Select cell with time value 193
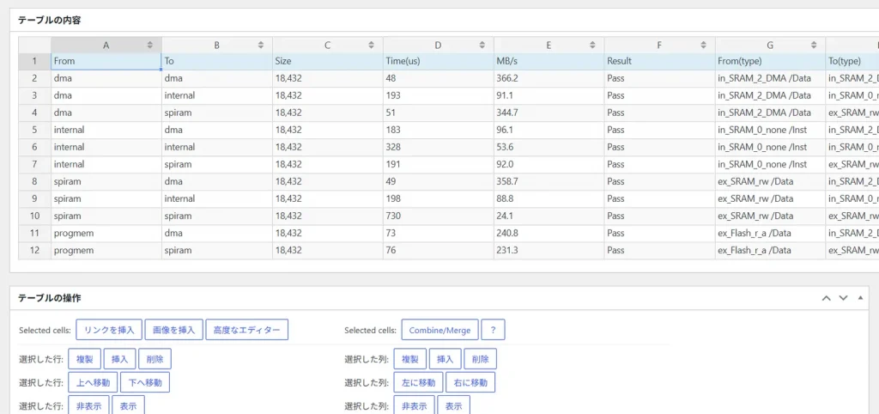The height and width of the screenshot is (414, 879). click(x=439, y=96)
